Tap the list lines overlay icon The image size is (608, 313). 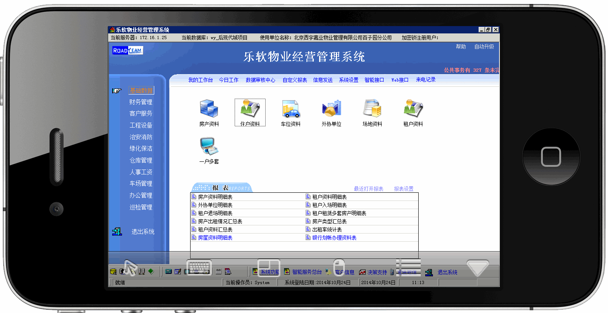coord(408,267)
